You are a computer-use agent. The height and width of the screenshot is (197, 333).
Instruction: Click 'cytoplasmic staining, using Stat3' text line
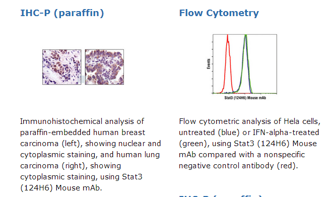point(81,177)
